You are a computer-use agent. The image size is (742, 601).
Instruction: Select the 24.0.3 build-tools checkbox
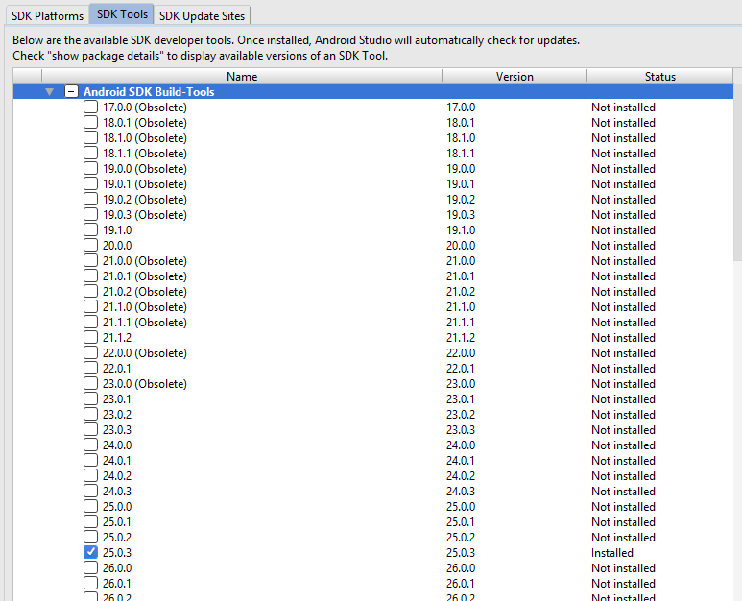[90, 491]
